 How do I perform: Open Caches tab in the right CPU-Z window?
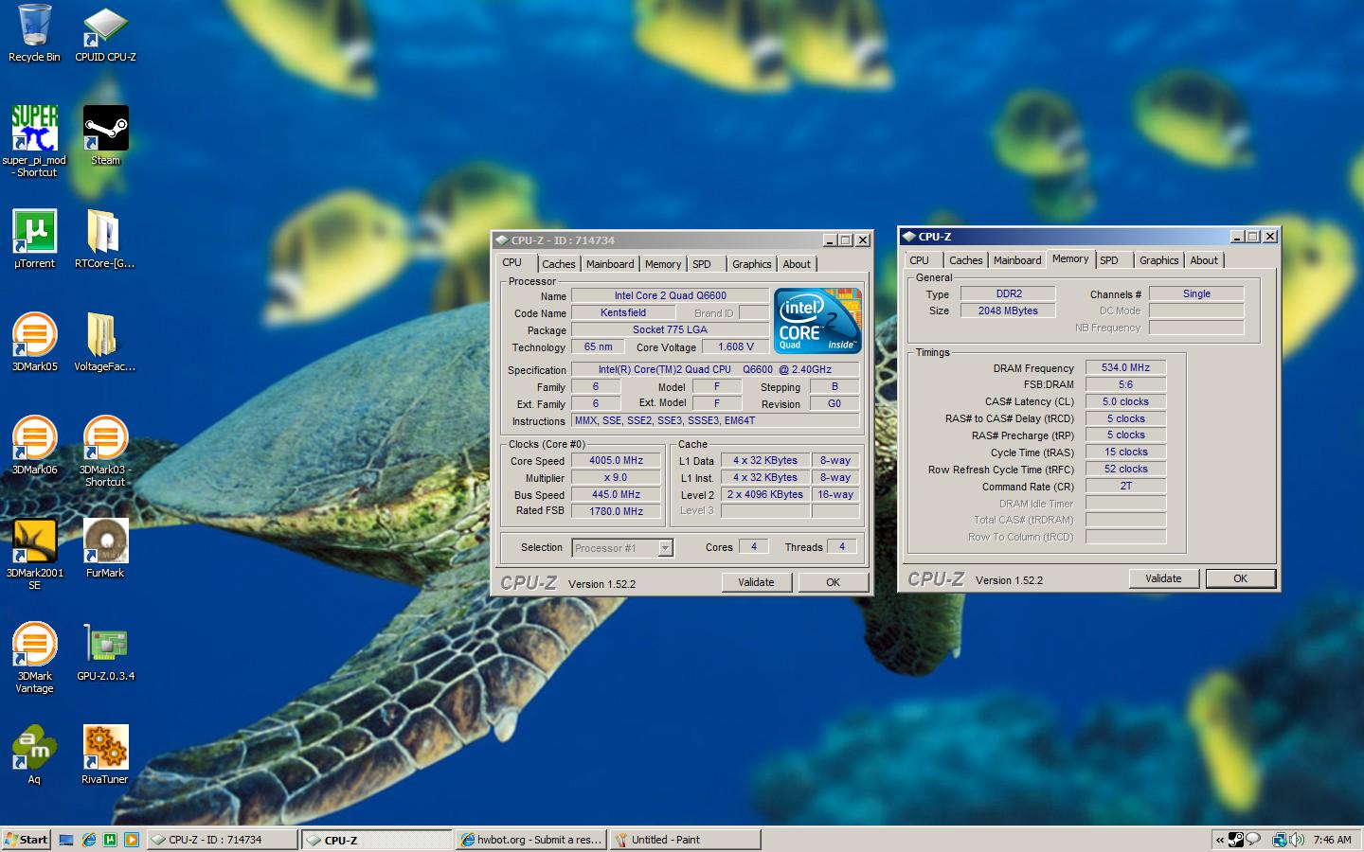tap(966, 260)
